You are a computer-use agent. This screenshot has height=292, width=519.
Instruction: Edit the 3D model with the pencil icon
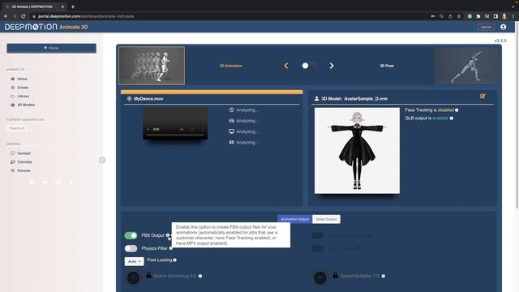483,96
